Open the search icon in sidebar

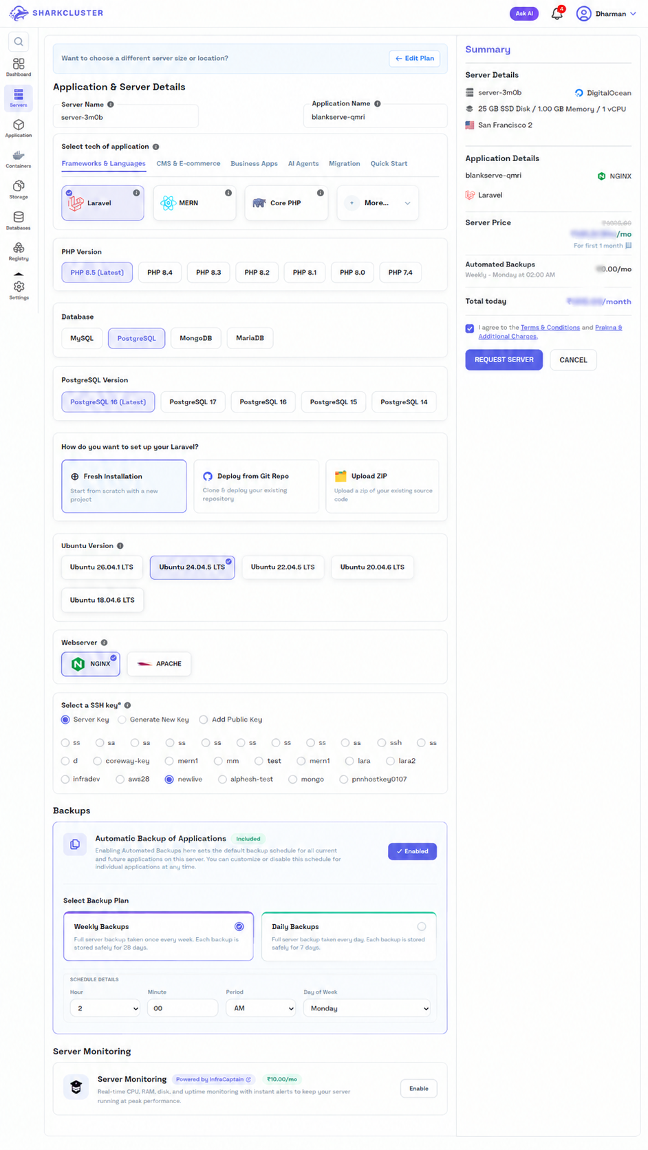point(19,42)
